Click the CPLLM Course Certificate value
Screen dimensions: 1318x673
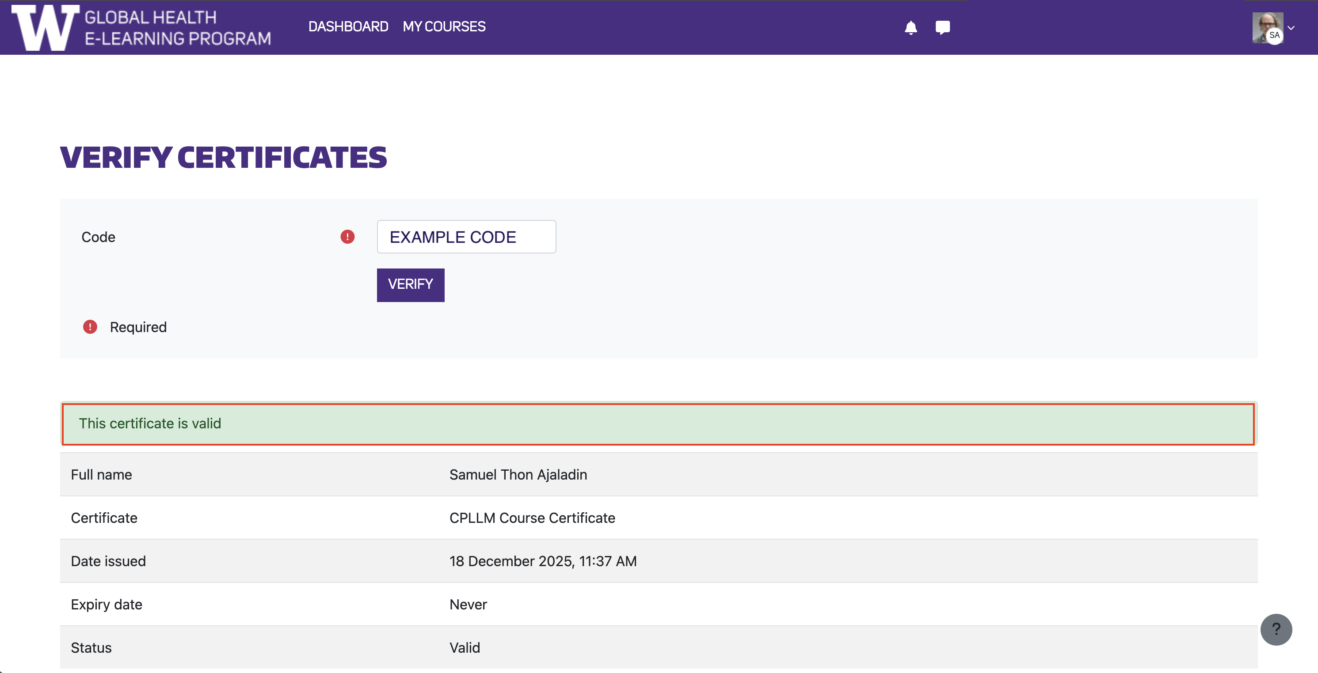(532, 518)
